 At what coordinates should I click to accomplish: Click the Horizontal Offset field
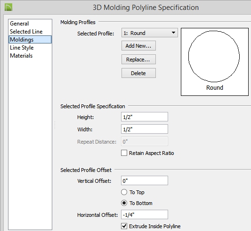[x=145, y=214]
